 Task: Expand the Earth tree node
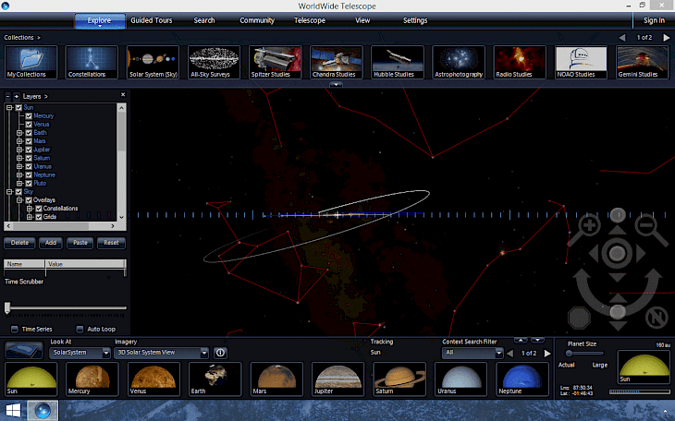(19, 133)
